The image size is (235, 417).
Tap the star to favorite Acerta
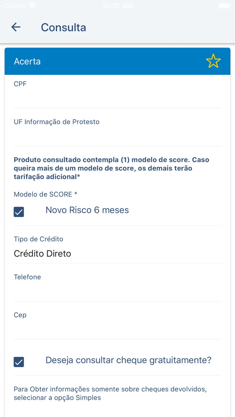point(214,61)
